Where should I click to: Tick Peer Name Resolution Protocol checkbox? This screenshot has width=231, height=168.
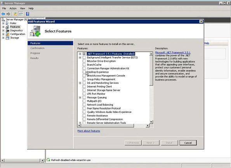(84, 108)
